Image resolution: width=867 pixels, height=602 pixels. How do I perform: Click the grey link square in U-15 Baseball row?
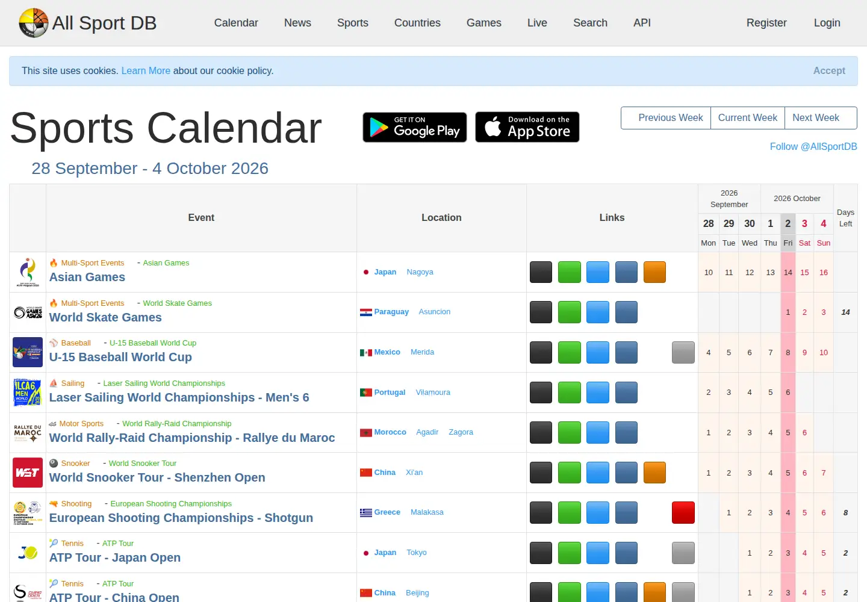click(x=683, y=352)
